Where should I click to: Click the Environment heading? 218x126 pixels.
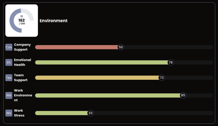53,21
